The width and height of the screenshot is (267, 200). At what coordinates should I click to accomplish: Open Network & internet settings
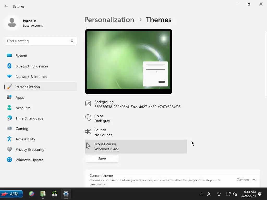40,77
